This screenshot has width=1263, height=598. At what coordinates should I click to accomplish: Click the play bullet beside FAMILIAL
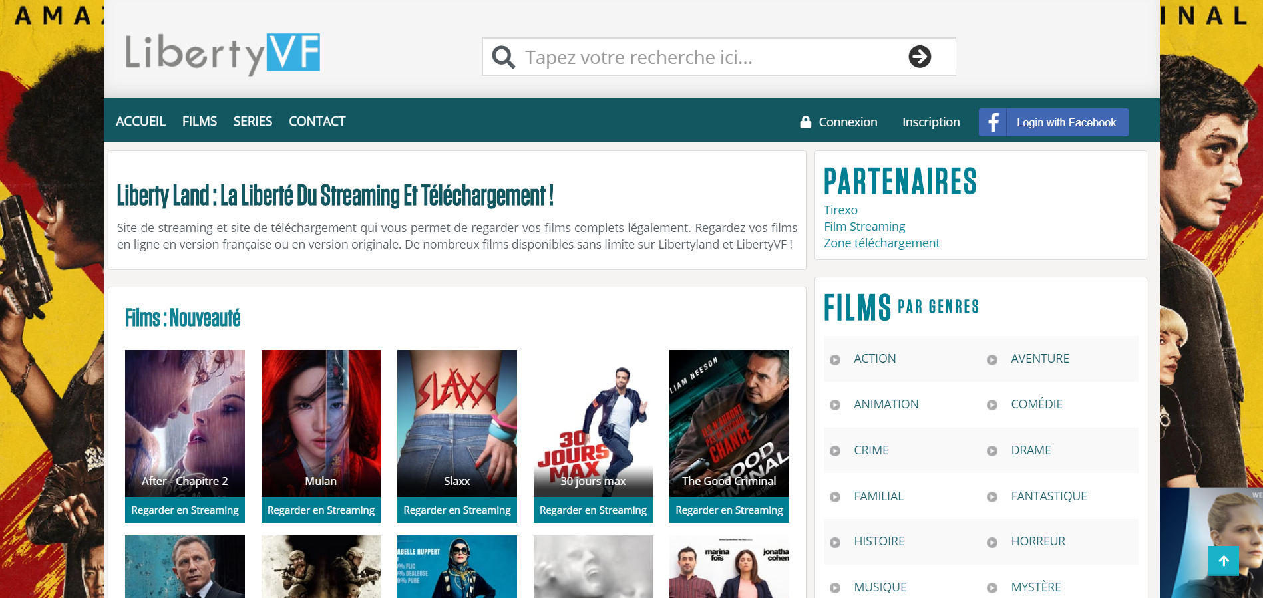835,497
